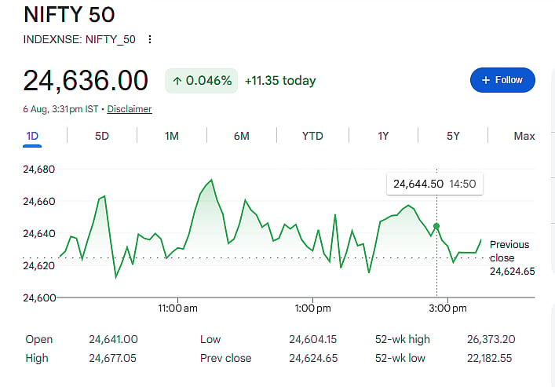Image resolution: width=555 pixels, height=387 pixels.
Task: Open the Disclaimer link
Action: click(x=130, y=109)
